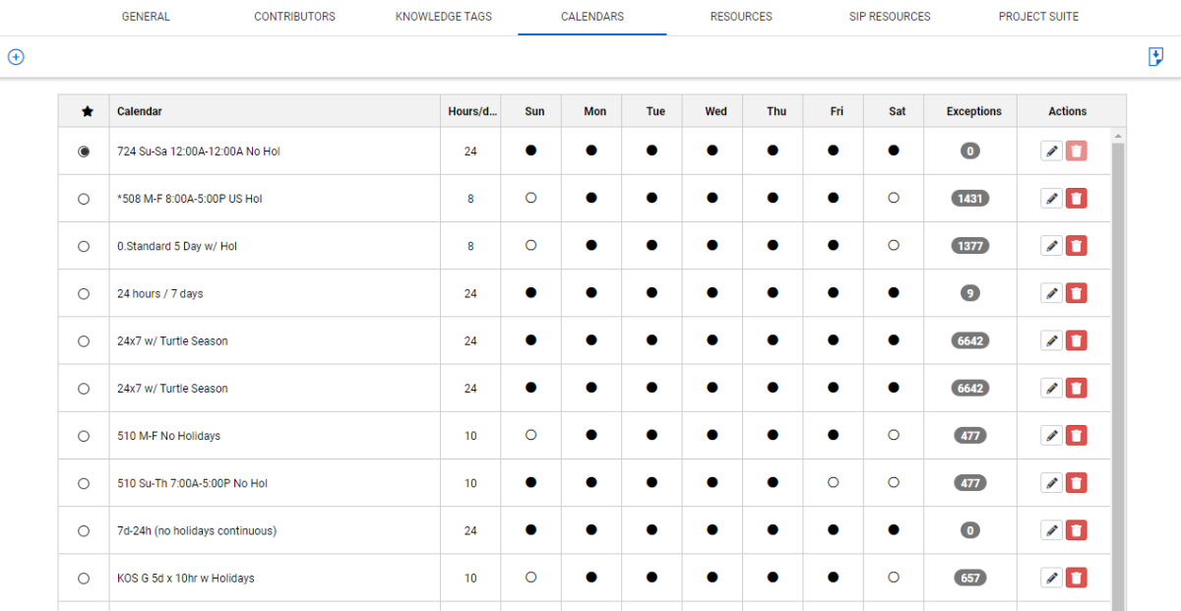1181x611 pixels.
Task: Click the star column header icon
Action: click(87, 112)
